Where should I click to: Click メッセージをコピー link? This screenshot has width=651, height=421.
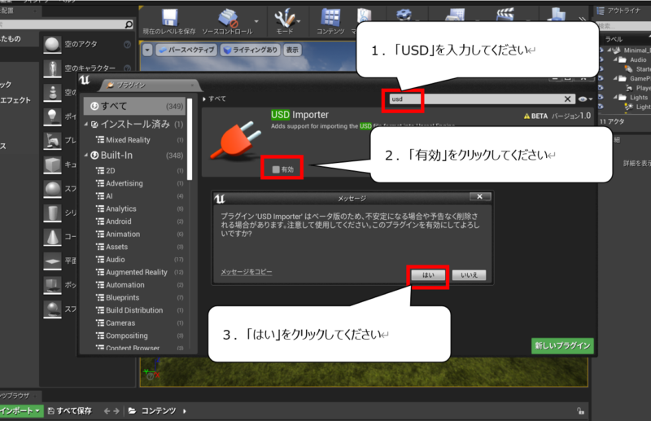(x=247, y=272)
